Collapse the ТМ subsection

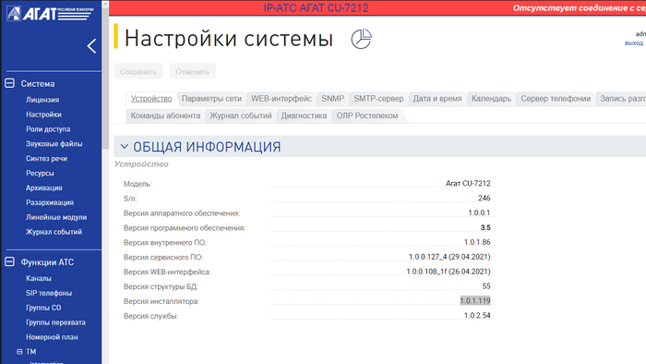point(19,352)
